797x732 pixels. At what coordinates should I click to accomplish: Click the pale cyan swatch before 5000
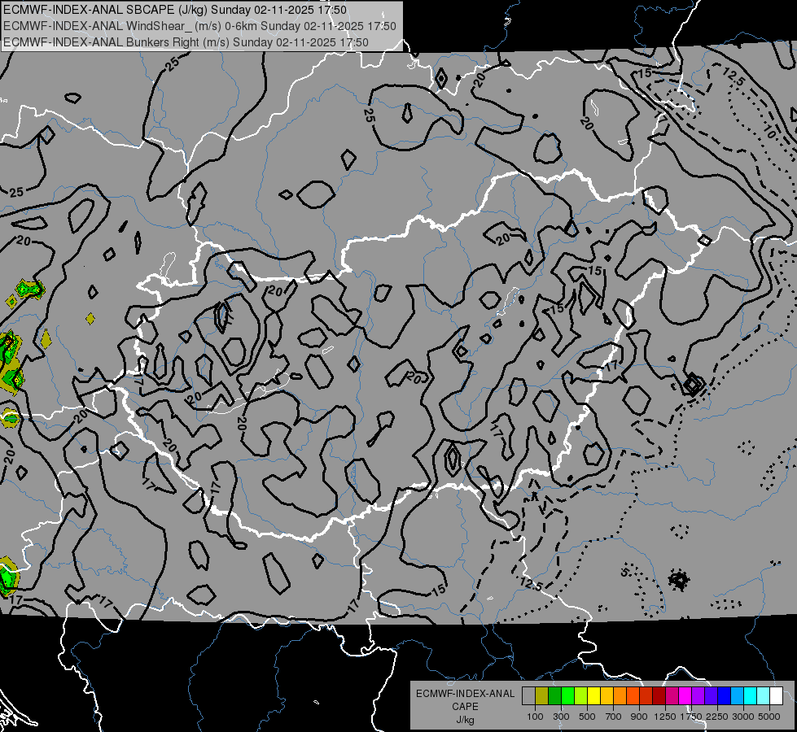point(764,696)
